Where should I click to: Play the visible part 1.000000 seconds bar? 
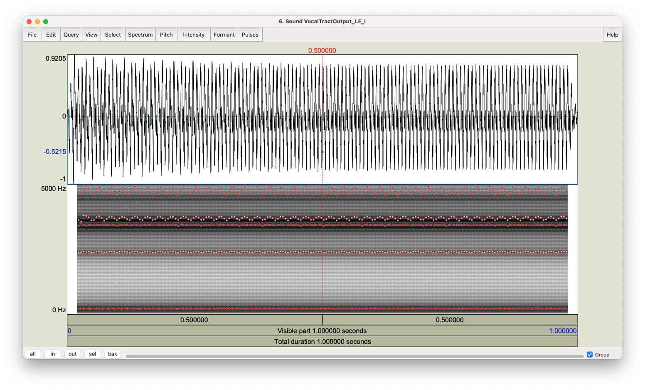pos(322,331)
